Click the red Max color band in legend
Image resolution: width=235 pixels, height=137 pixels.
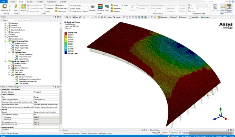pyautogui.click(x=66, y=34)
